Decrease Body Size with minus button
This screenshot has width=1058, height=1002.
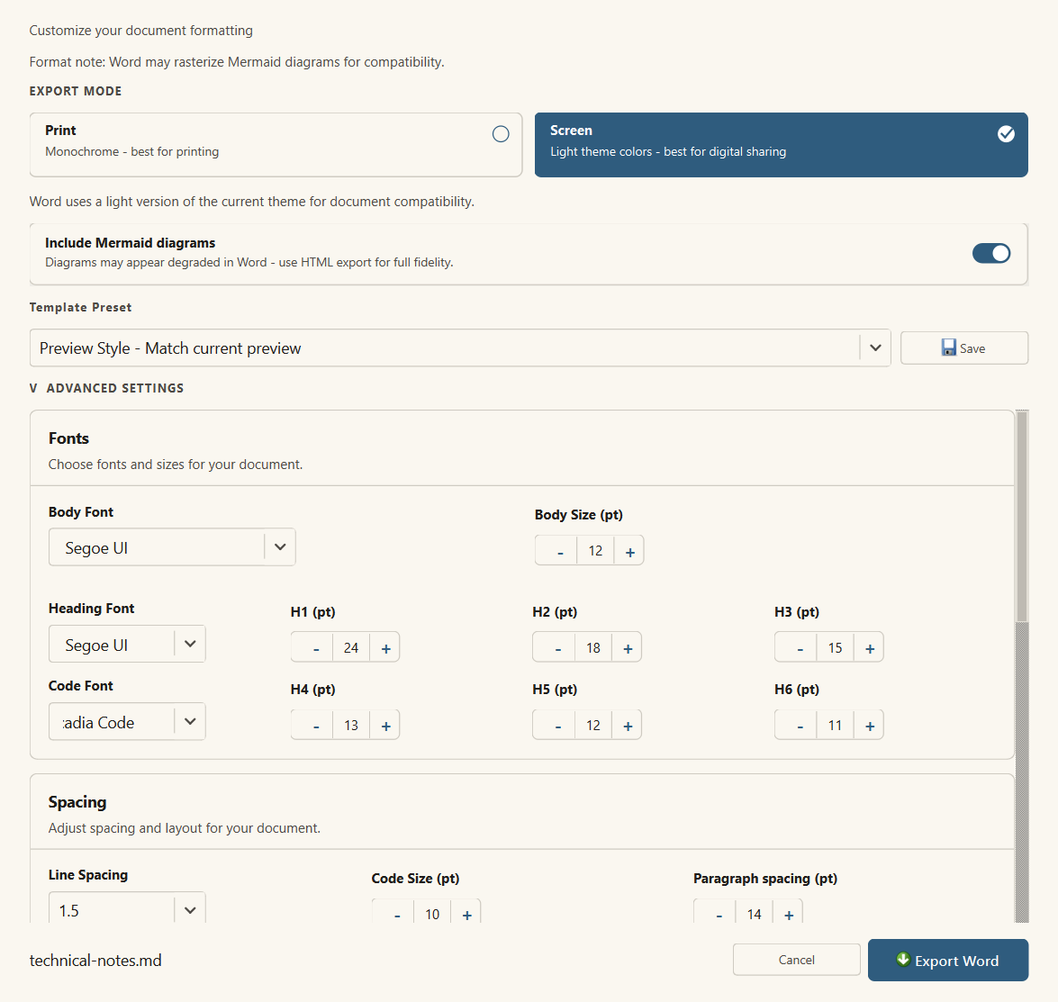coord(556,551)
